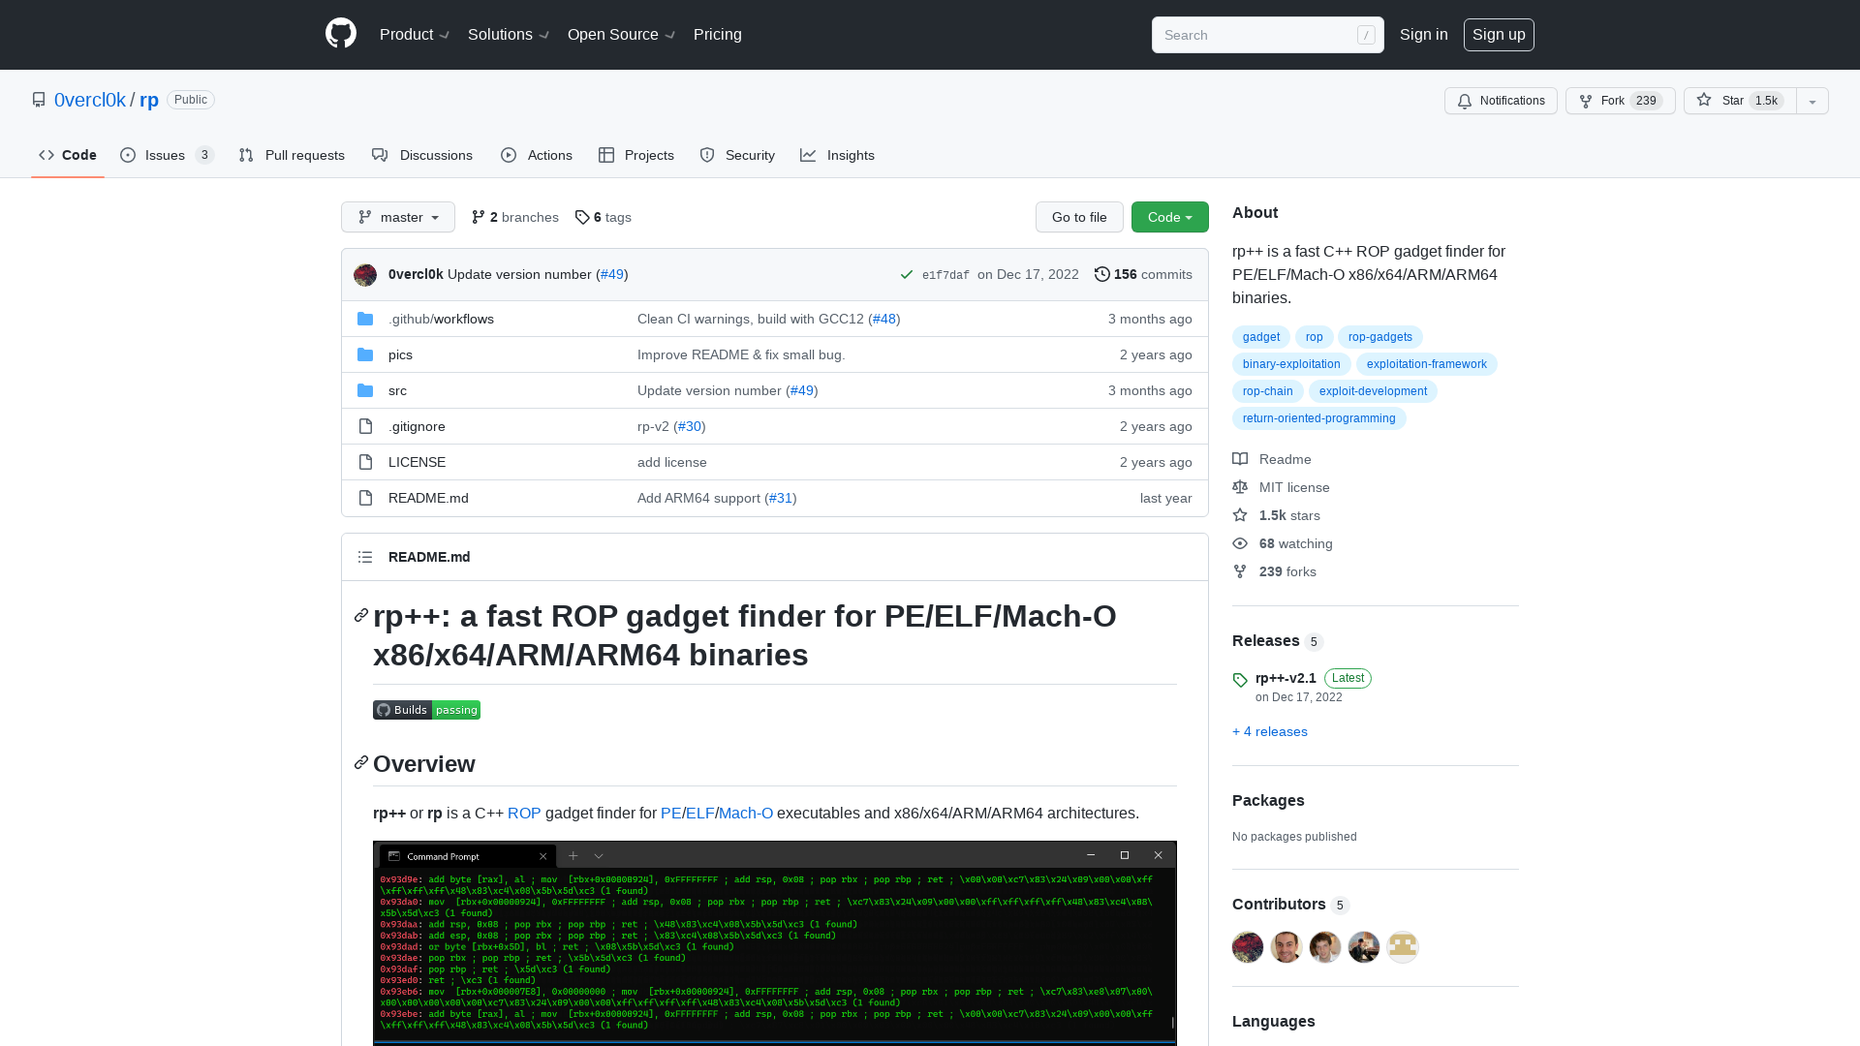Click the README table of contents icon

[x=365, y=557]
